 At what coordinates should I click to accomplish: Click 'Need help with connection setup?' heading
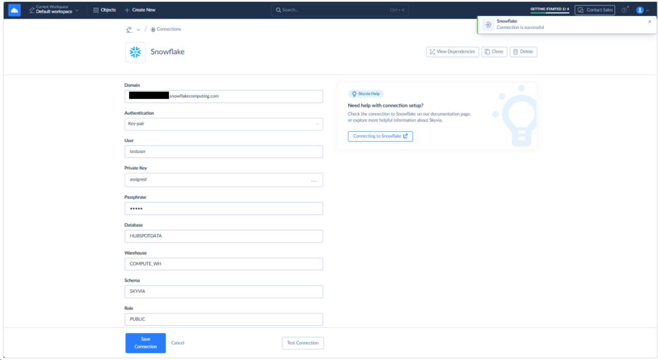coord(386,105)
